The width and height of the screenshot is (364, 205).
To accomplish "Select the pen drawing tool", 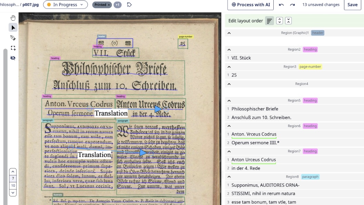I will pos(13,38).
